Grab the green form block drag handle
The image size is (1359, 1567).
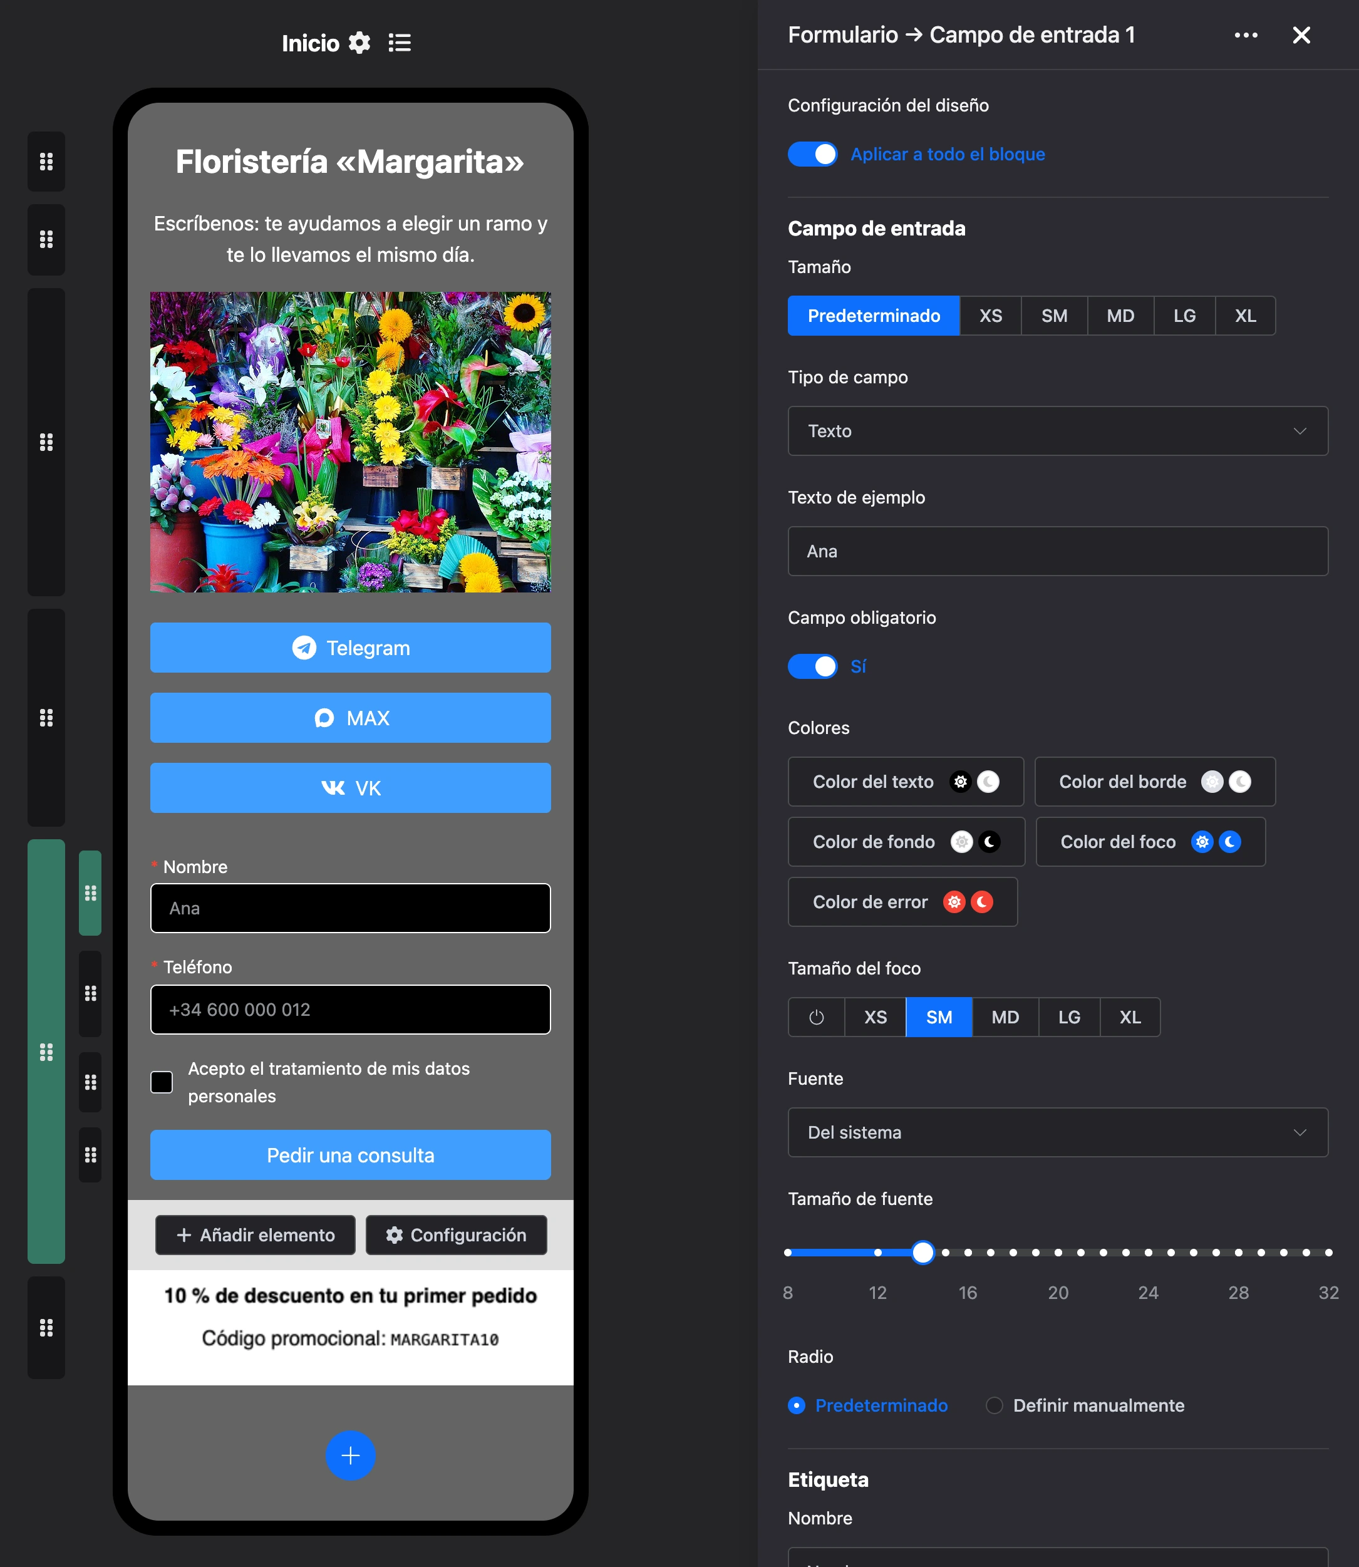tap(46, 1052)
